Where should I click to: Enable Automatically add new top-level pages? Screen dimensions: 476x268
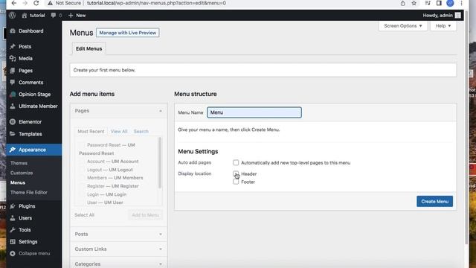236,162
